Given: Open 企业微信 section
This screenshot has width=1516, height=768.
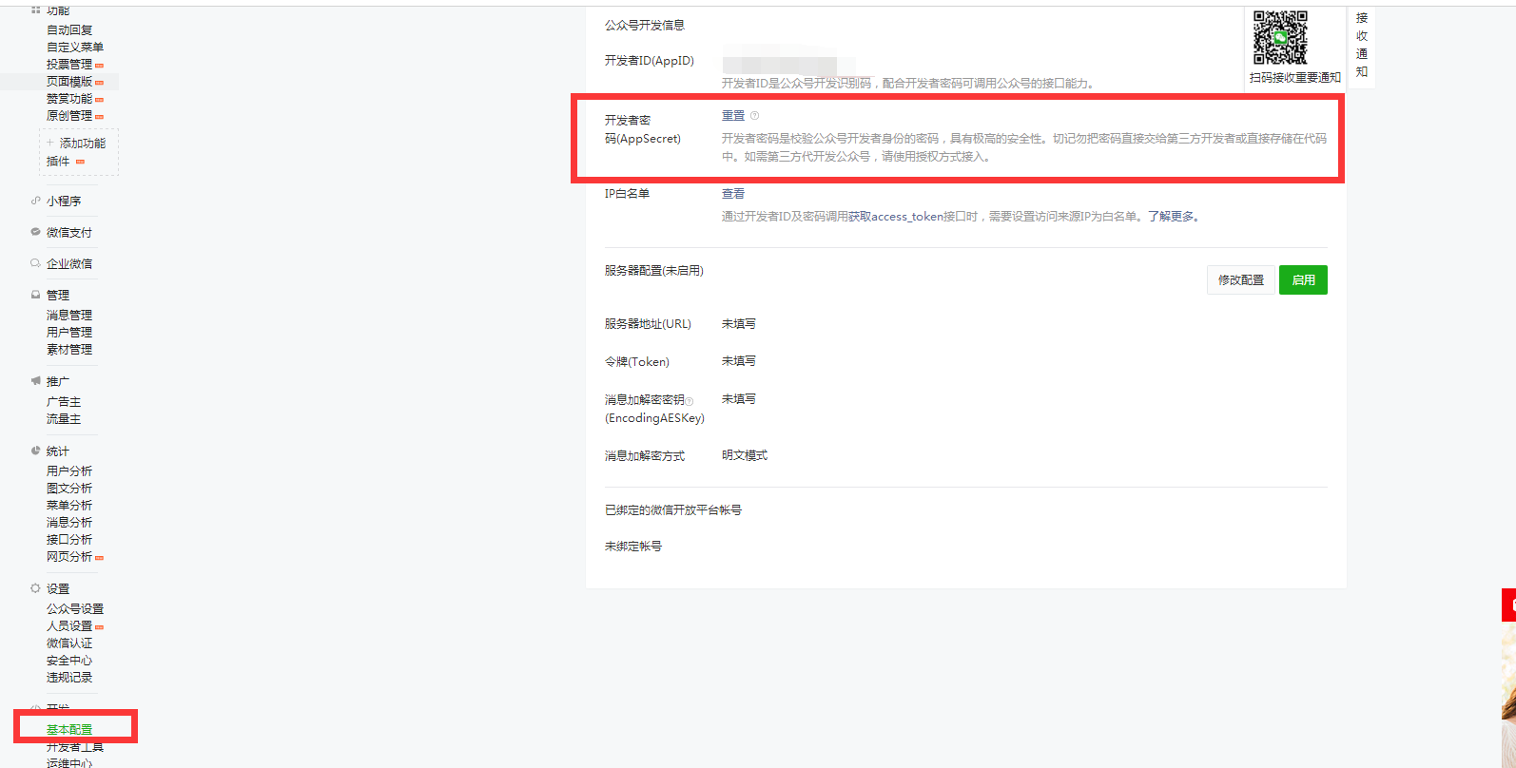Looking at the screenshot, I should tap(69, 264).
